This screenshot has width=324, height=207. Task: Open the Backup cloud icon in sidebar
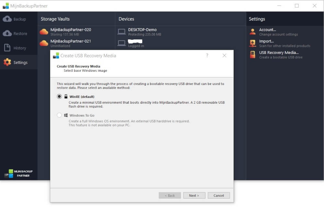(7, 19)
